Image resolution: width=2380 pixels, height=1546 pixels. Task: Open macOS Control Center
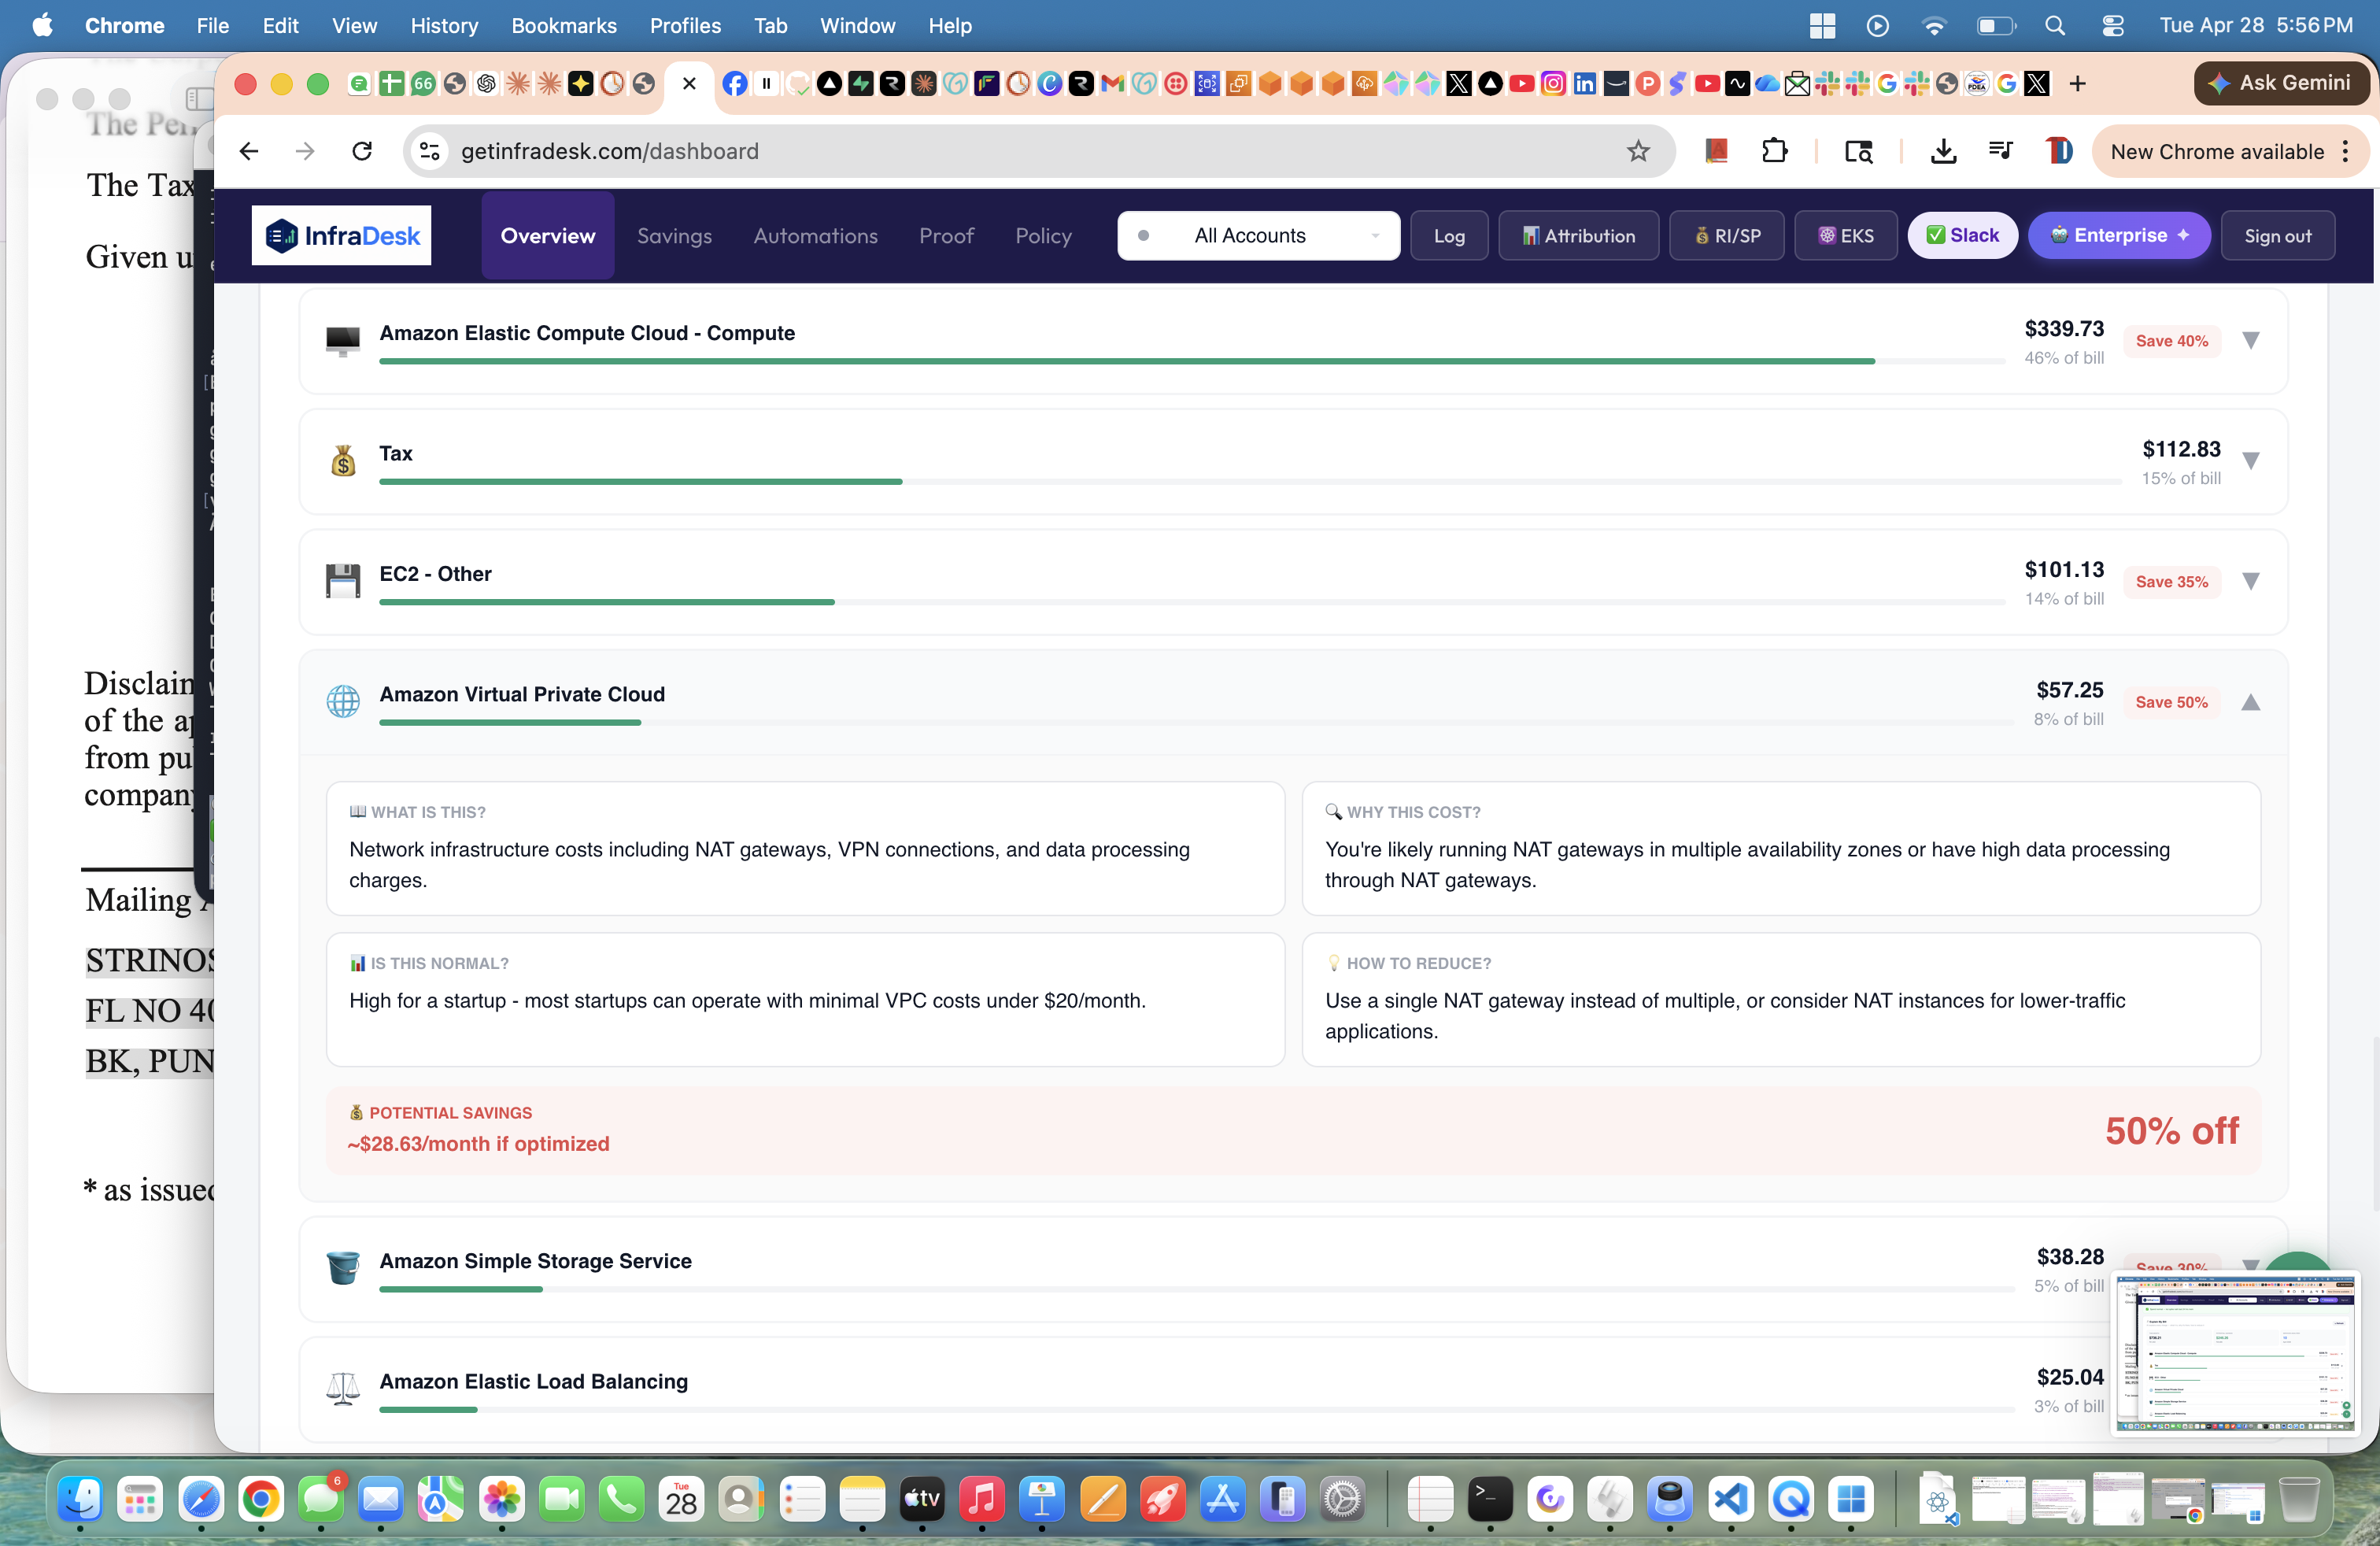2112,26
